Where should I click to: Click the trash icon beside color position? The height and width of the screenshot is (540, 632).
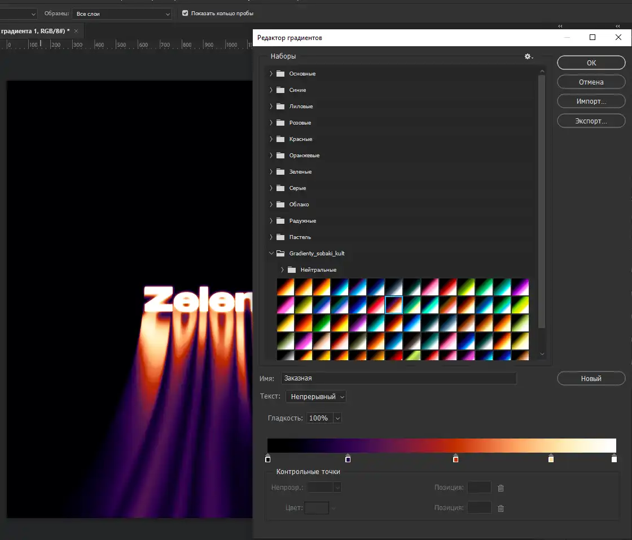click(501, 508)
